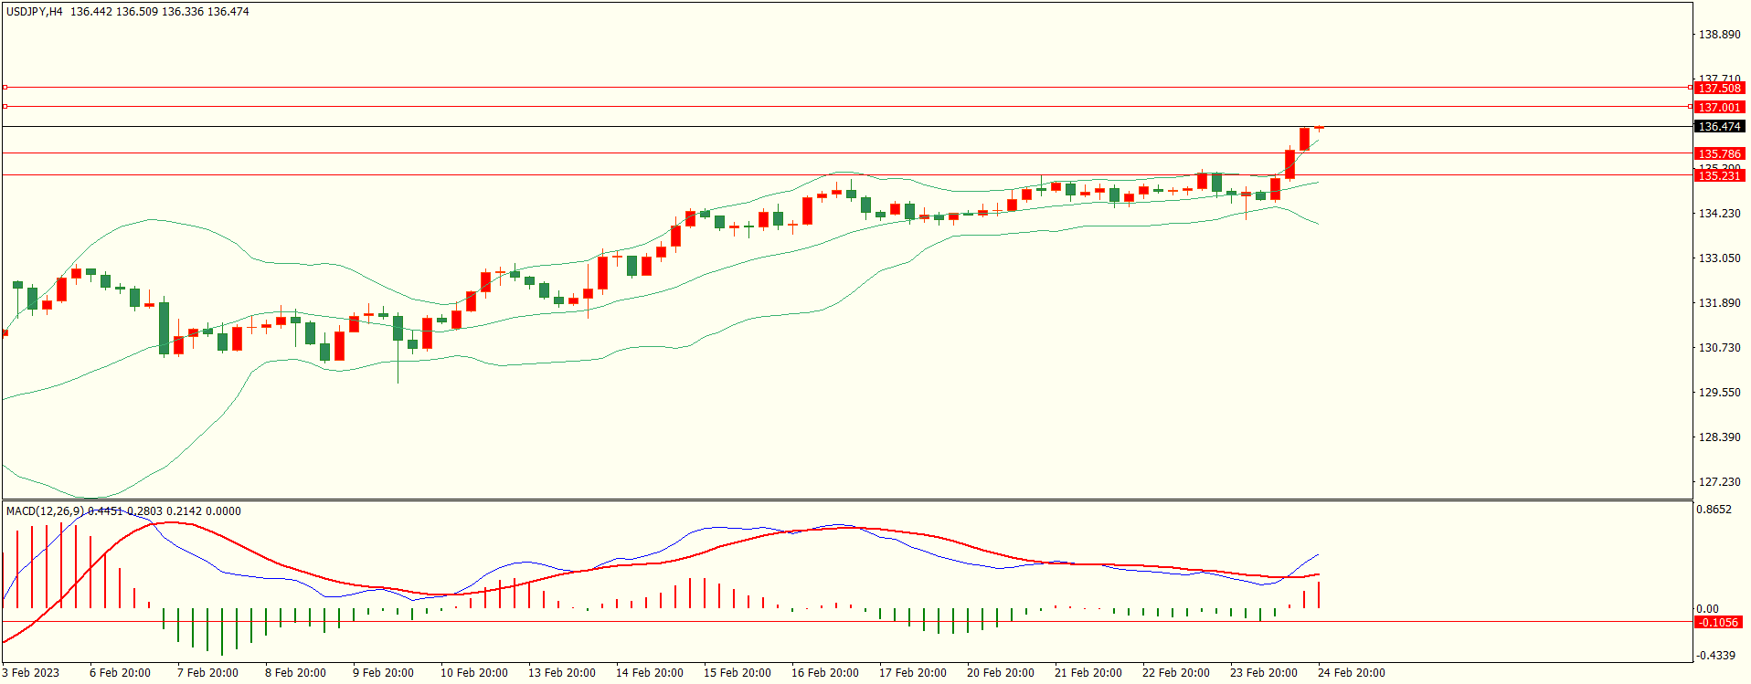Click the current price tag 136.474

[x=1719, y=127]
